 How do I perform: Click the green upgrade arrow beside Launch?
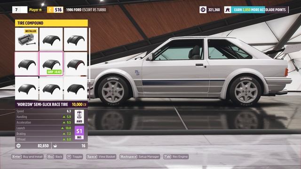click(63, 128)
